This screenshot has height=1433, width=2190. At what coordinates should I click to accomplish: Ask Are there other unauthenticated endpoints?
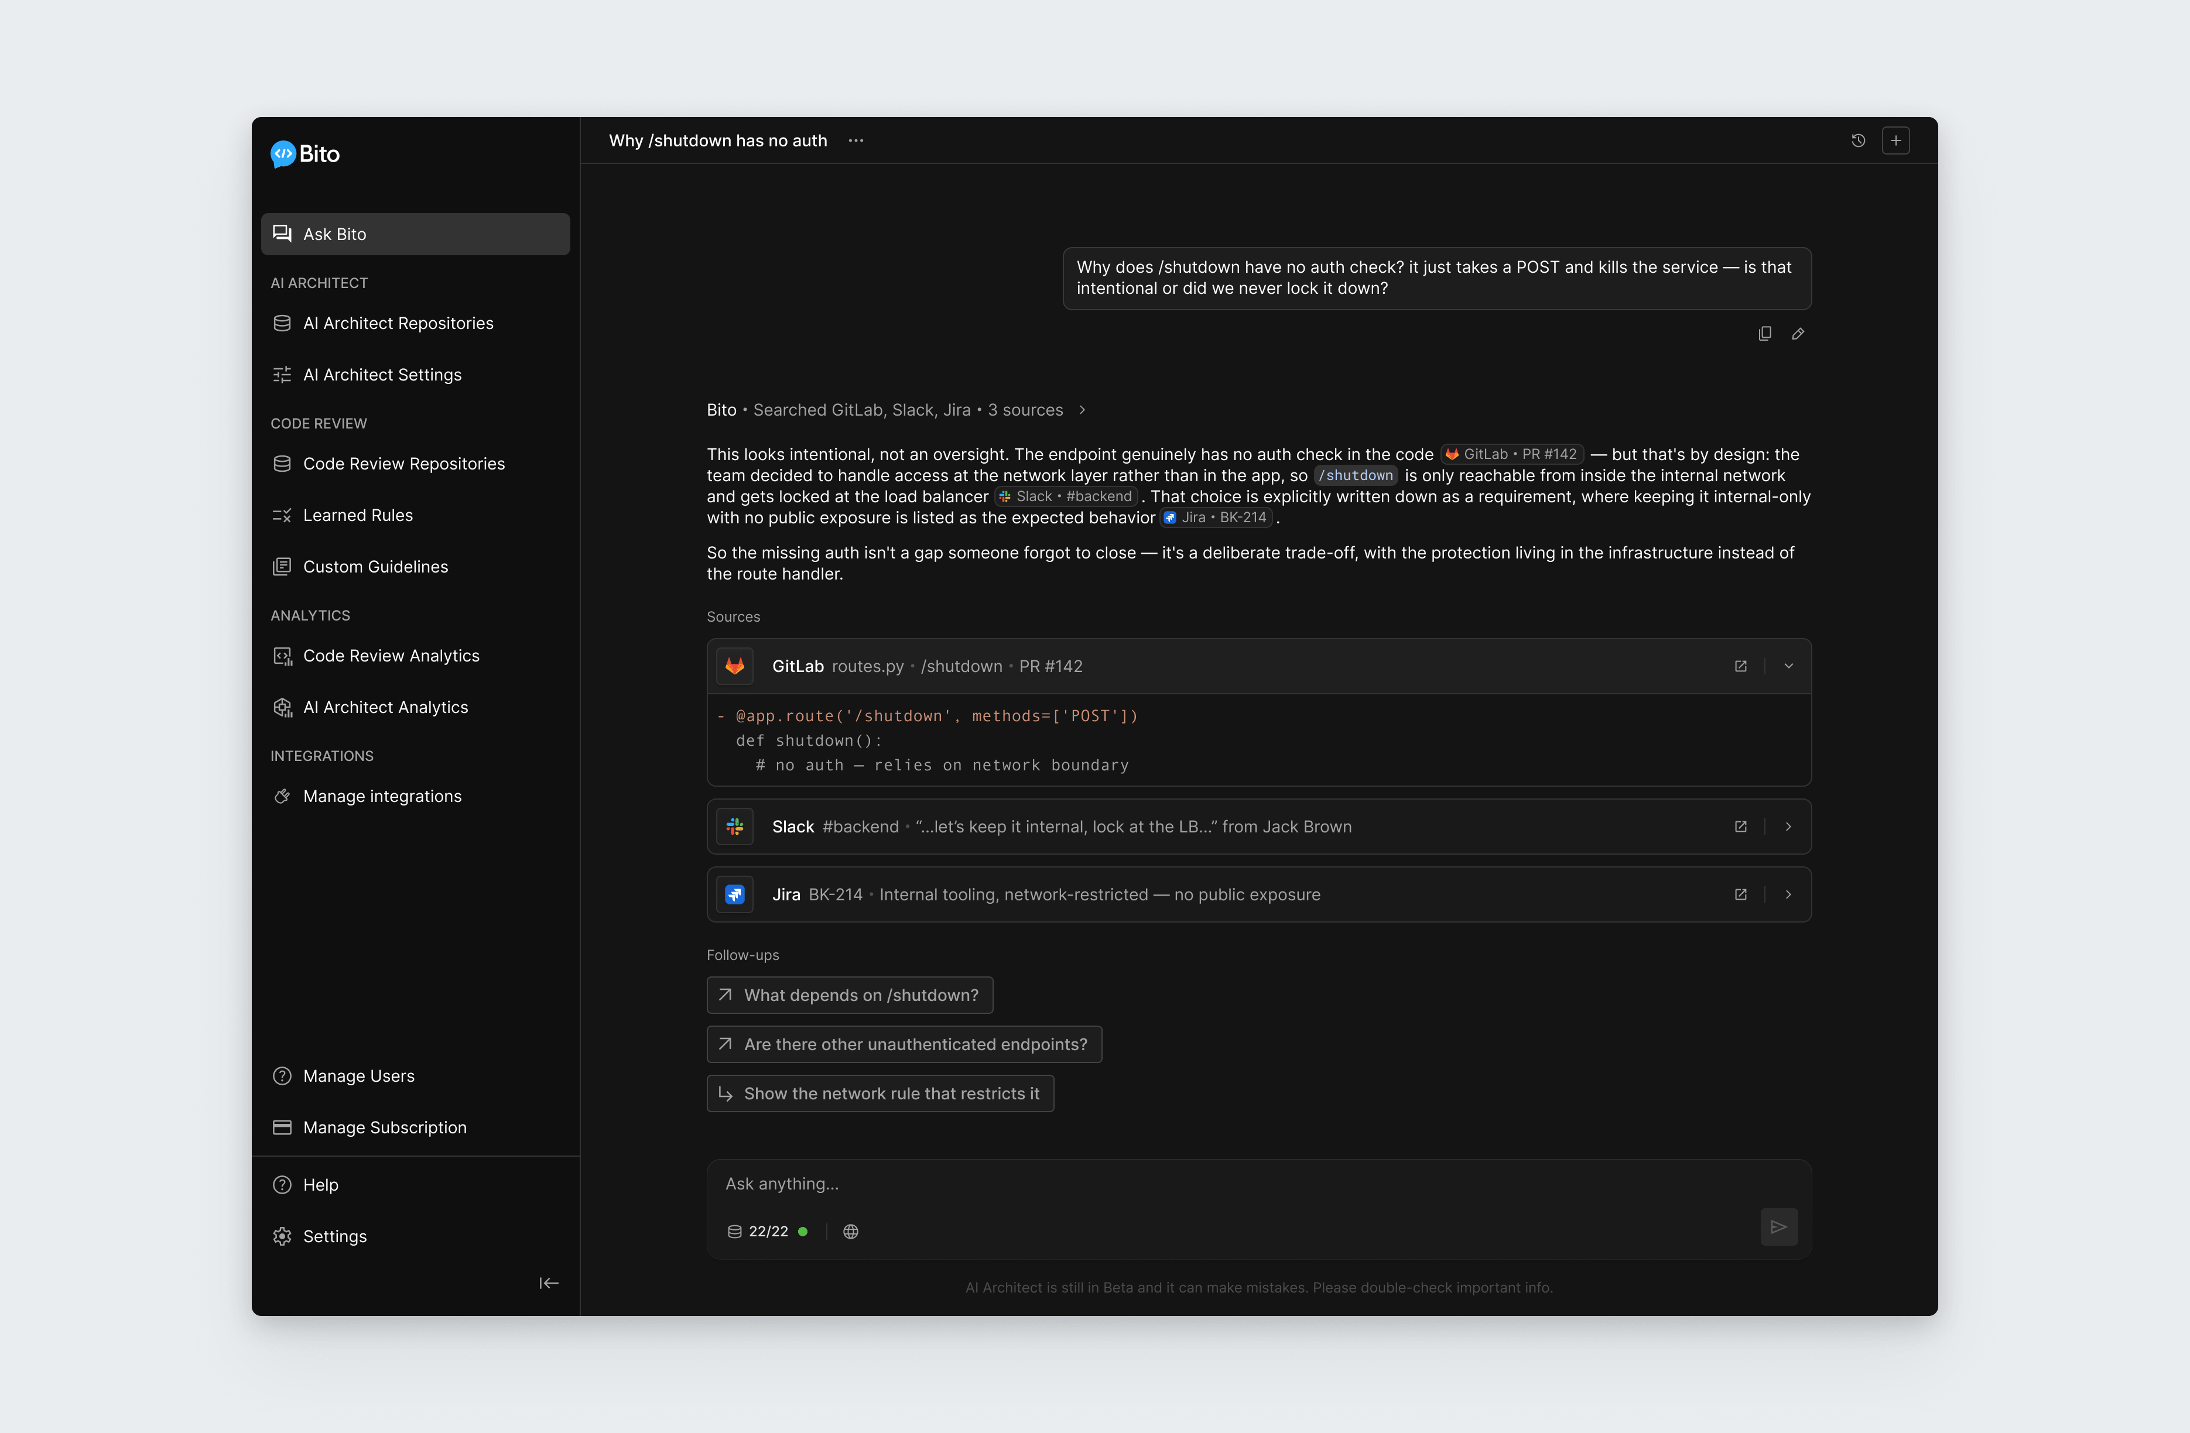click(x=904, y=1045)
